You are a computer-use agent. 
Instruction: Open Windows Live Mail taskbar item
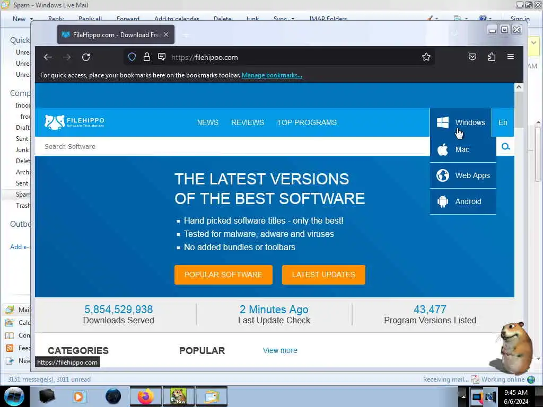click(x=212, y=396)
